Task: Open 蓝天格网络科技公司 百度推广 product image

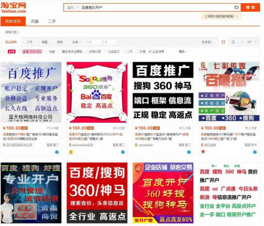Action: click(31, 92)
